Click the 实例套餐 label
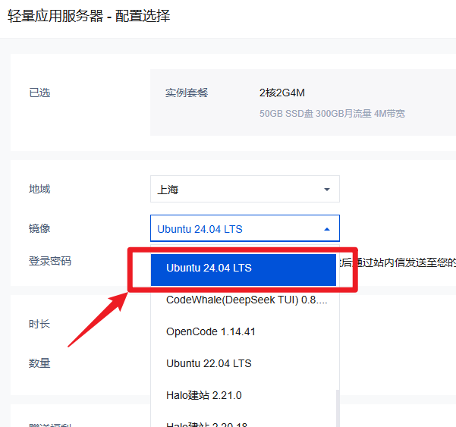The height and width of the screenshot is (427, 456). [x=187, y=93]
